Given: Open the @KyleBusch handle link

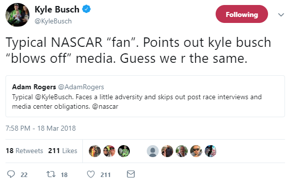Looking at the screenshot, I should click(x=53, y=21).
